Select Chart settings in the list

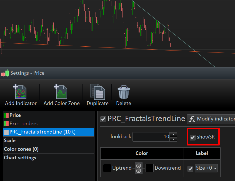[20, 158]
